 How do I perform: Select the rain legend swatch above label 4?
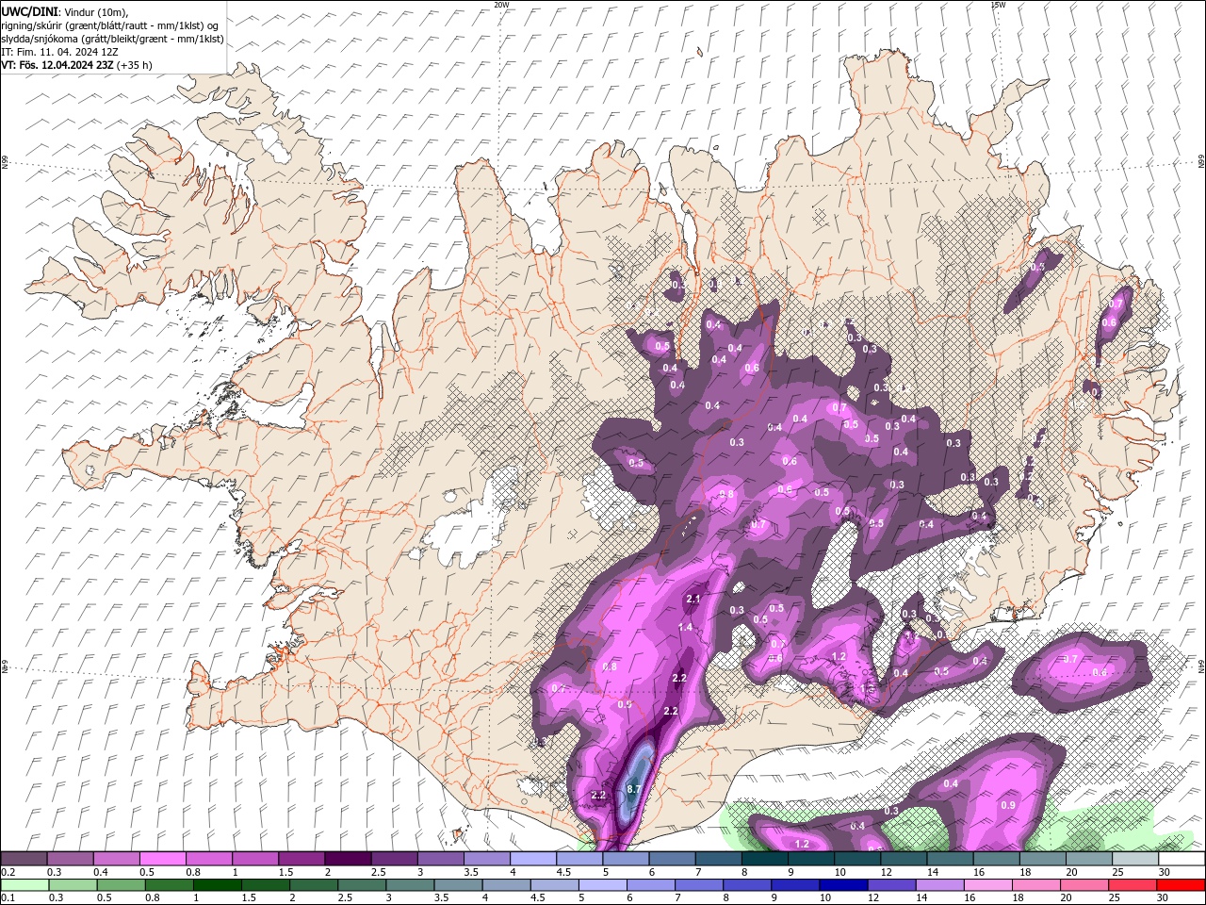(x=505, y=885)
